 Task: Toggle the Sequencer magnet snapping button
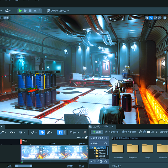coord(60,132)
